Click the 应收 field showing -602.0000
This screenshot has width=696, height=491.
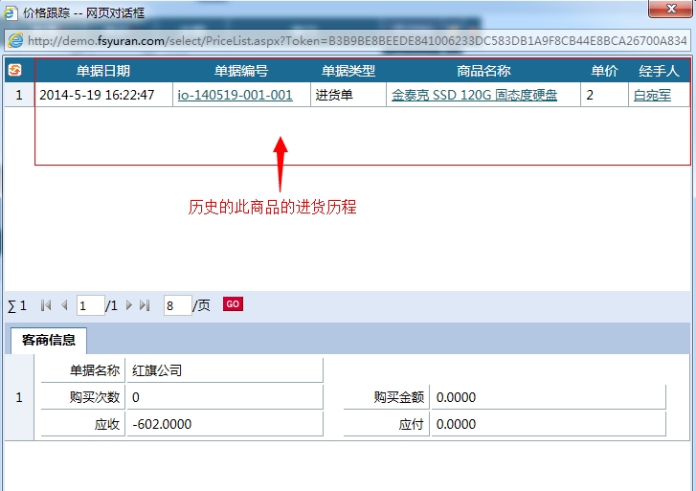(x=224, y=424)
